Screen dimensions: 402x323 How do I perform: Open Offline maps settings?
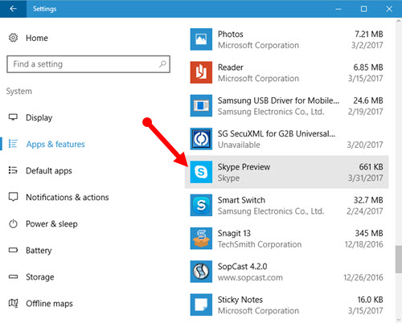pos(49,304)
